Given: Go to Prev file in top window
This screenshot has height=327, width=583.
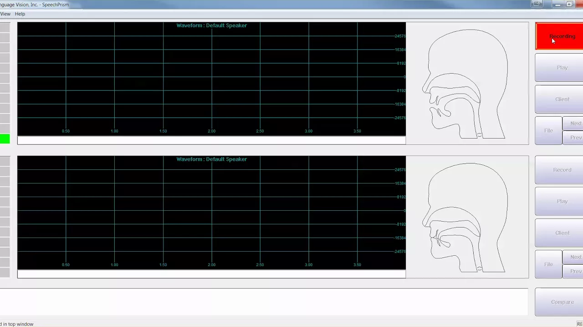Looking at the screenshot, I should (573, 138).
